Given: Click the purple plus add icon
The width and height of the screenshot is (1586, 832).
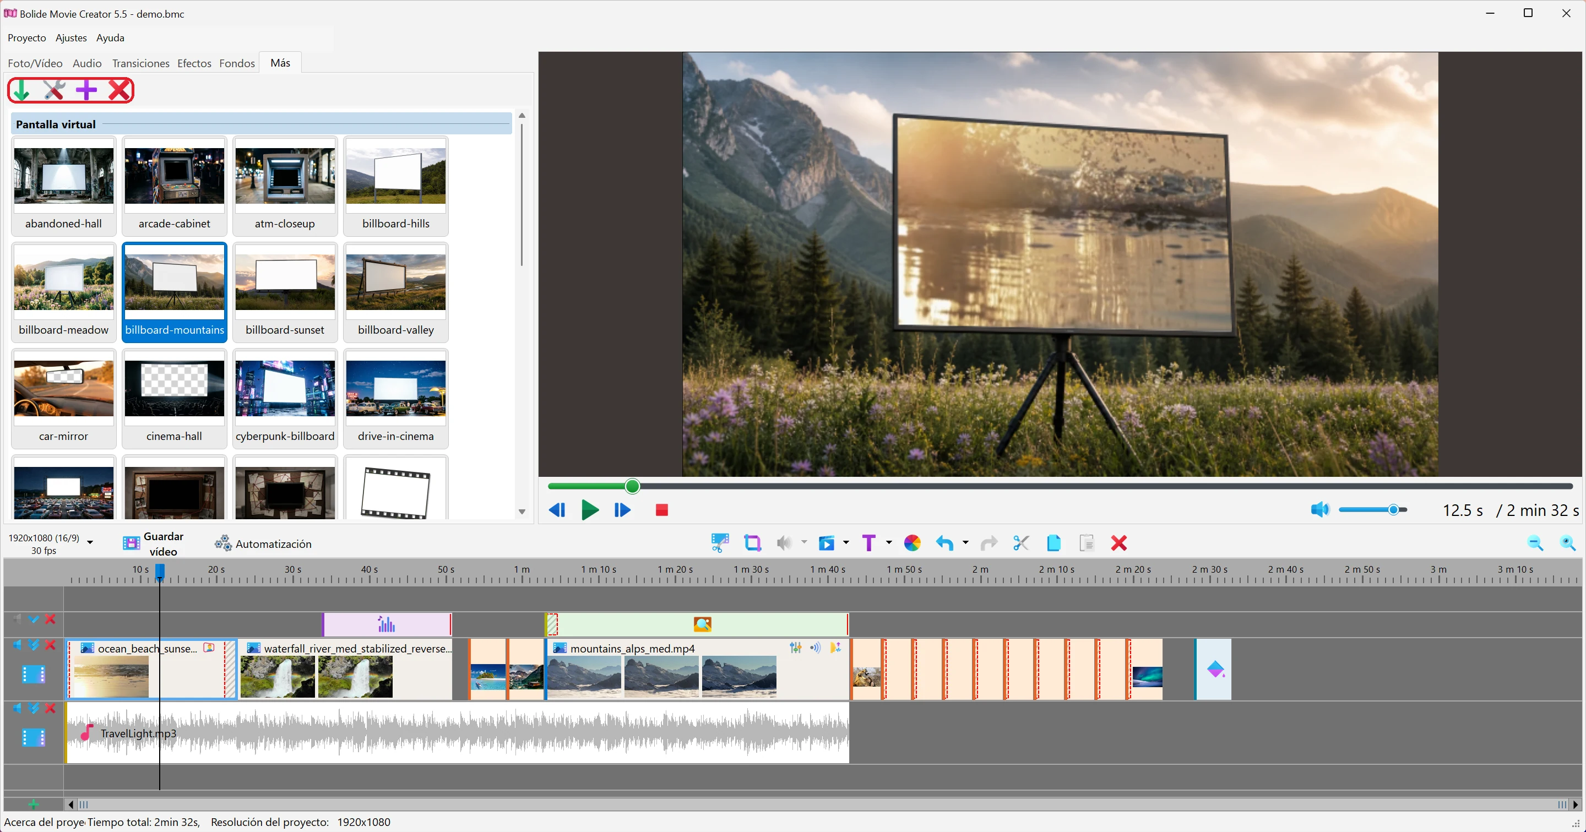Looking at the screenshot, I should point(86,90).
